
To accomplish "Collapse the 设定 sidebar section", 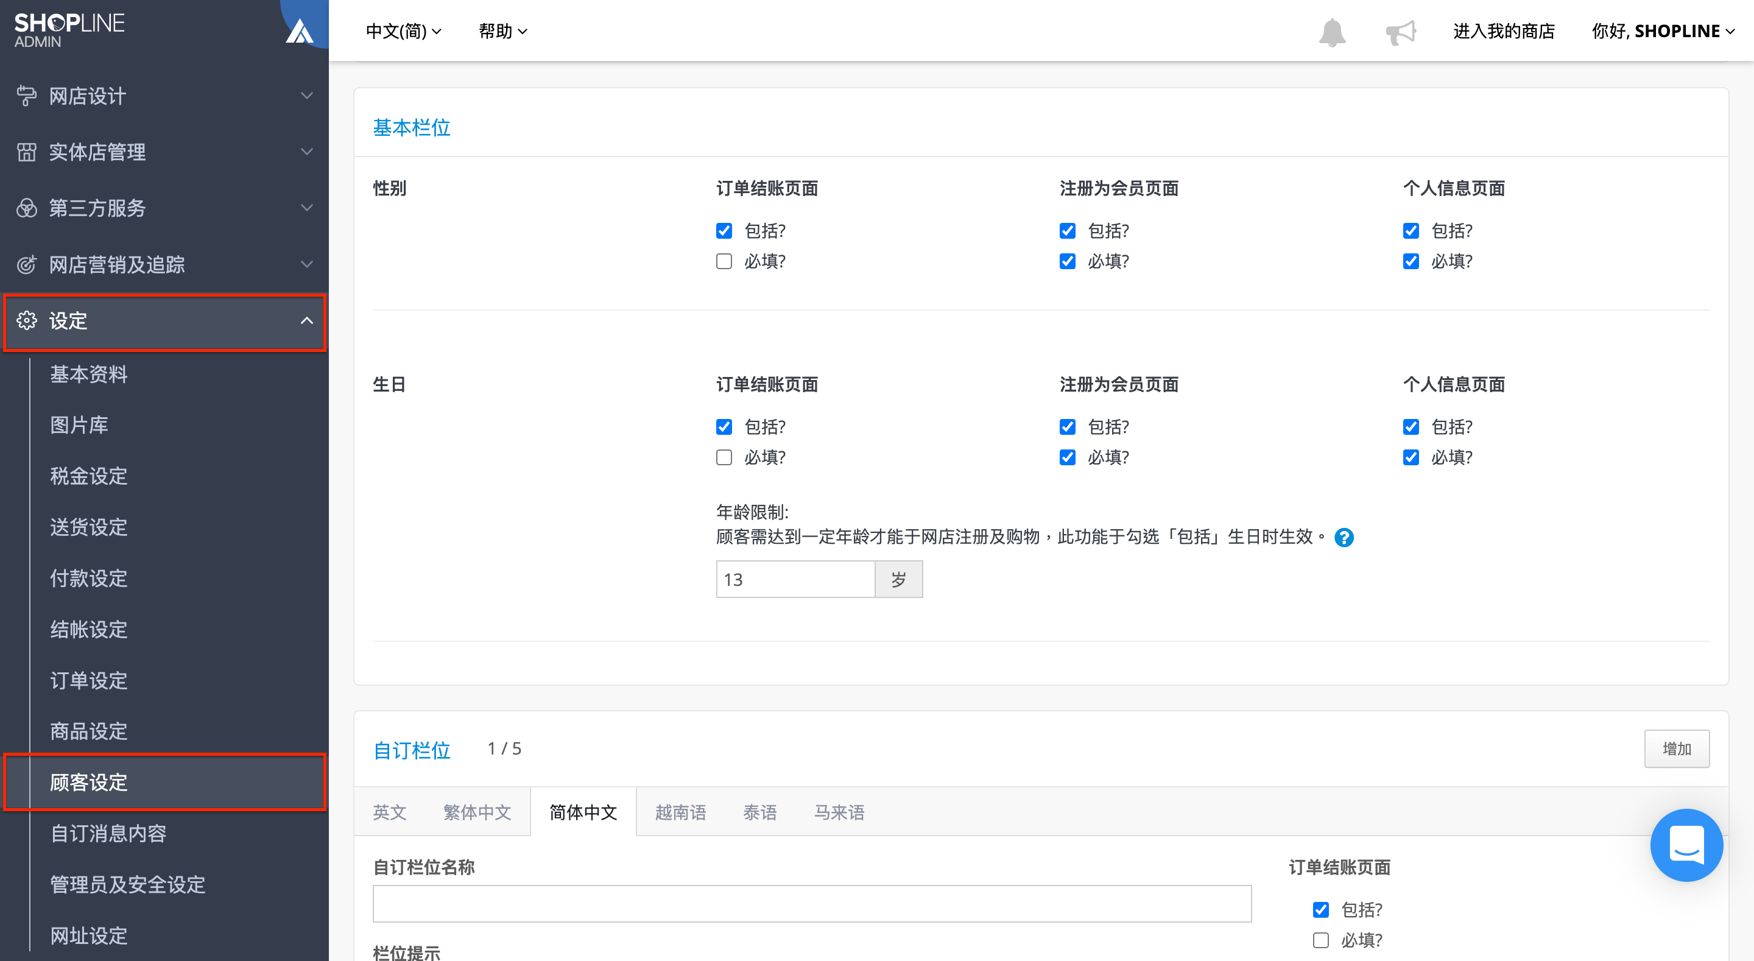I will point(308,320).
